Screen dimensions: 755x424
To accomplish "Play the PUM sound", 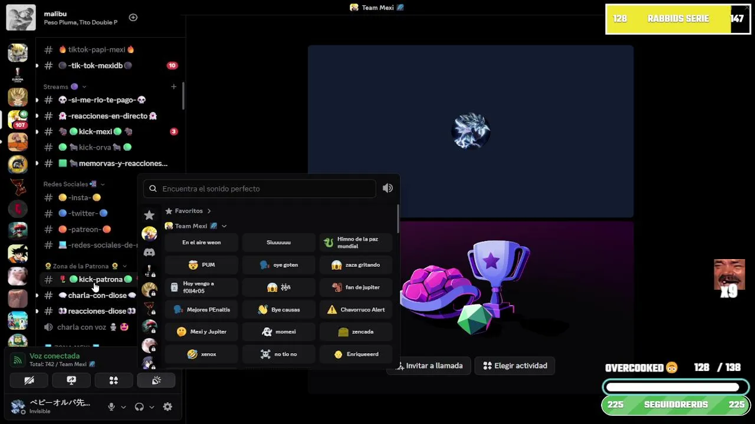I will 202,265.
